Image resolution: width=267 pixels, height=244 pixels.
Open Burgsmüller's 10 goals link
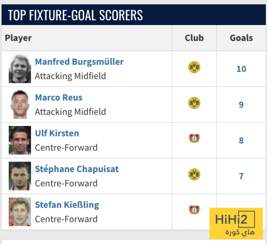[241, 69]
